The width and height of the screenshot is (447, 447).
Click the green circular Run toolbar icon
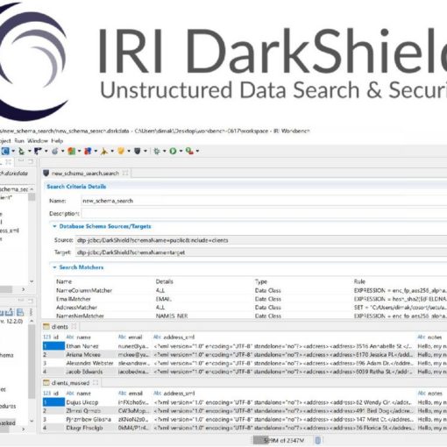(x=173, y=151)
